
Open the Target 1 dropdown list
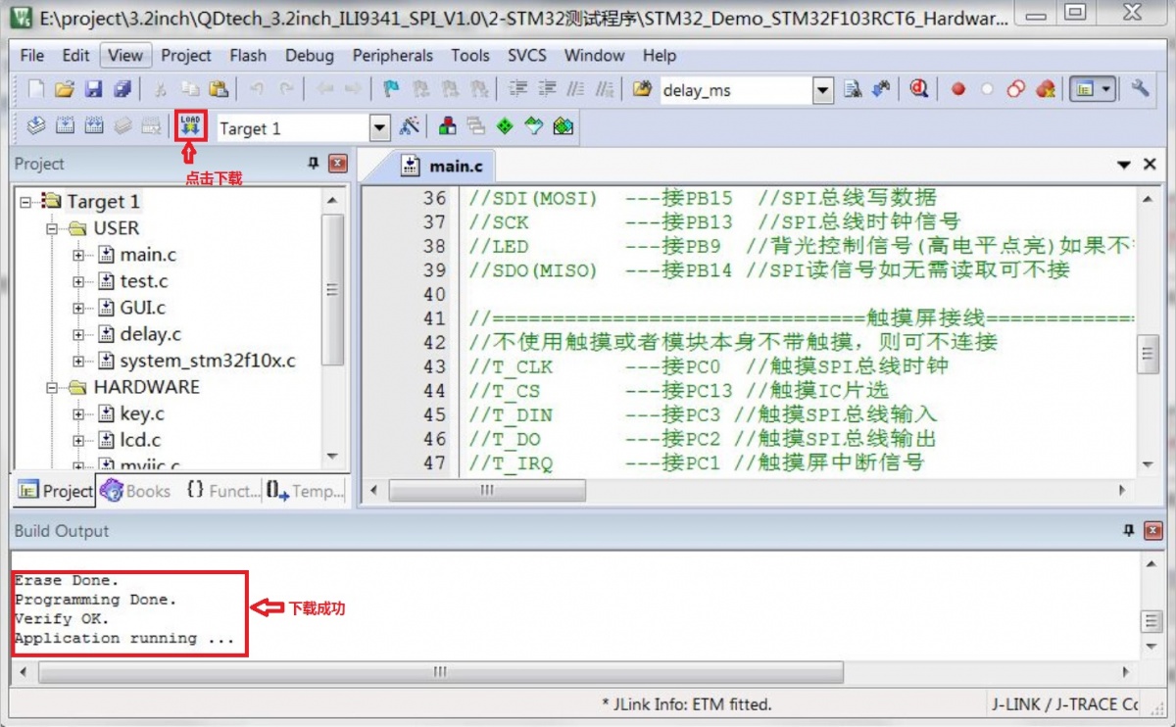pos(379,128)
